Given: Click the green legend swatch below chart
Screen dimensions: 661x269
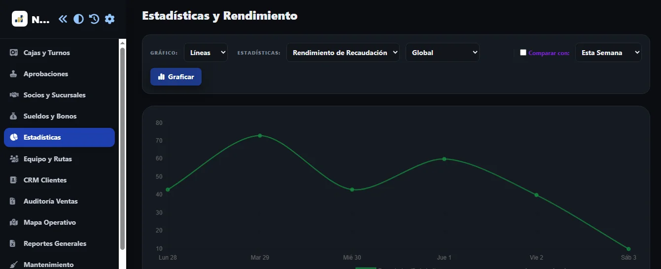Looking at the screenshot, I should 366,268.
